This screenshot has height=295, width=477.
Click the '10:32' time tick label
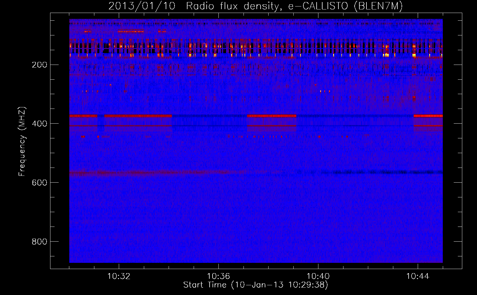[119, 276]
